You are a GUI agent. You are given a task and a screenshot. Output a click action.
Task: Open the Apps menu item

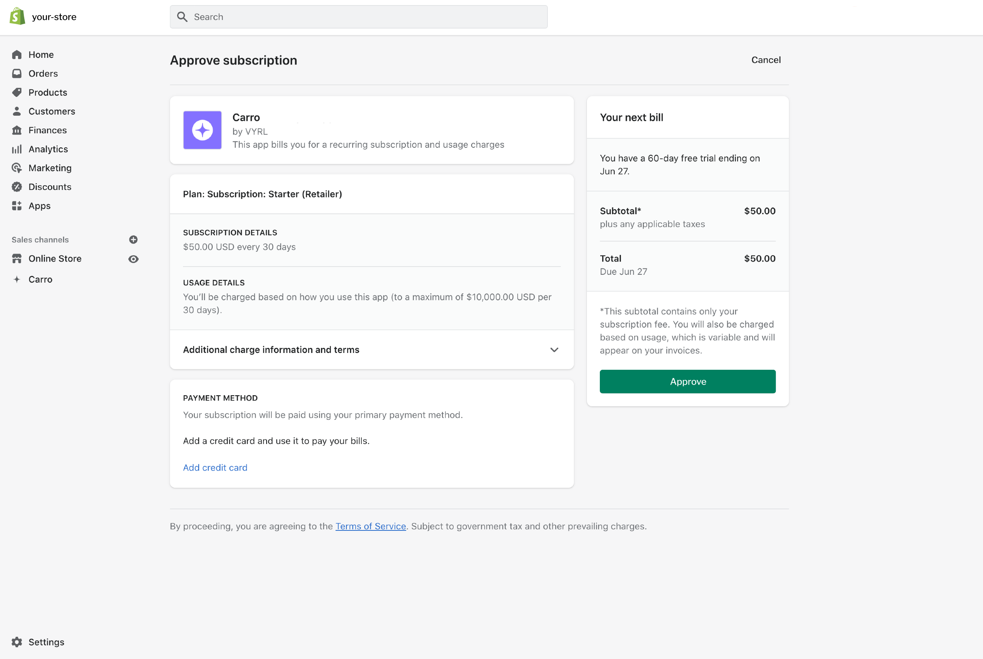(x=39, y=206)
